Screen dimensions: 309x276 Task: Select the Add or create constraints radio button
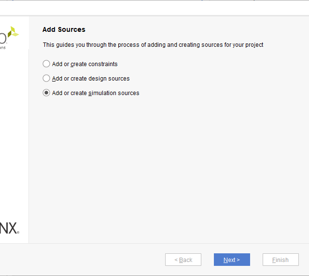pos(46,64)
